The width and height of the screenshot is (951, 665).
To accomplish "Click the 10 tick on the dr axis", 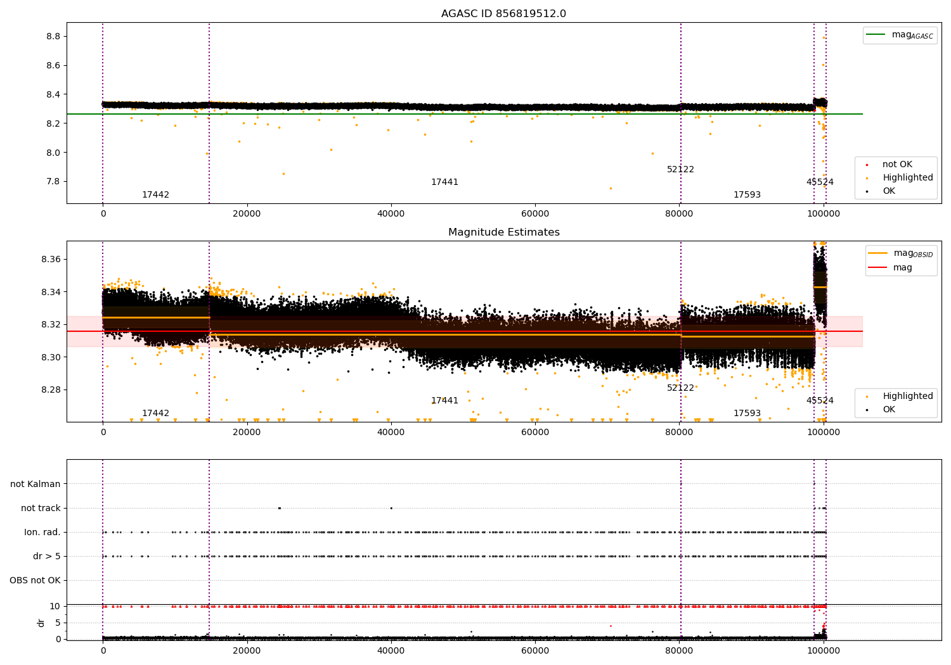I will [55, 607].
